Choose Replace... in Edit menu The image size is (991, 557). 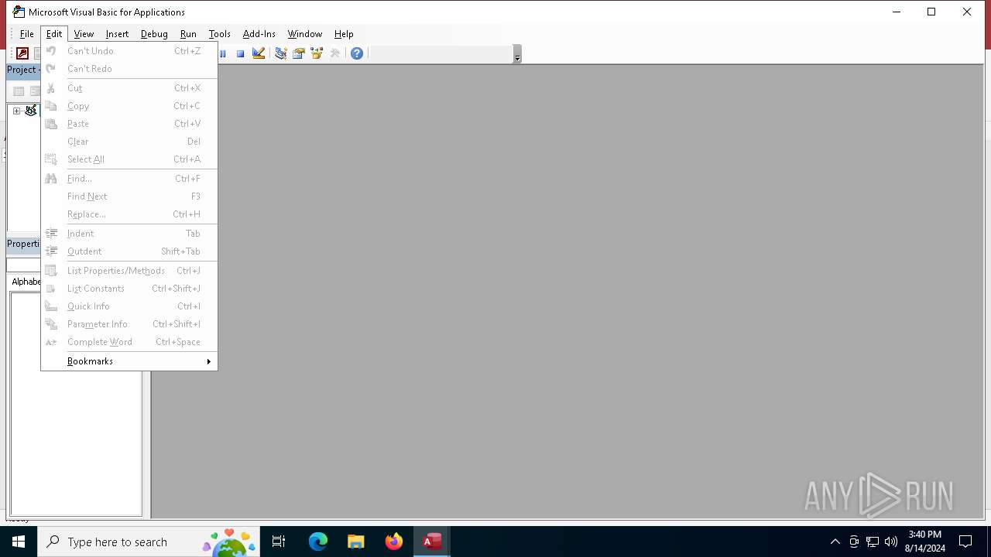(129, 214)
